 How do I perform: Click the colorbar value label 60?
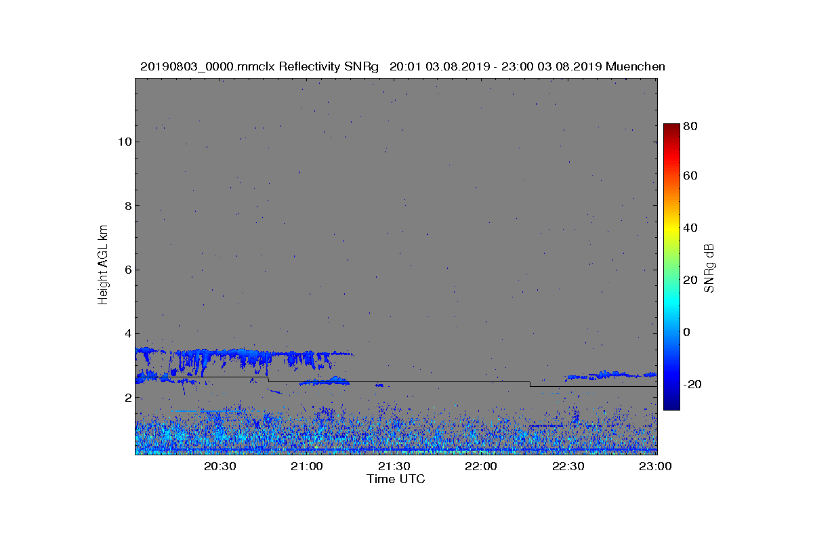[x=691, y=176]
